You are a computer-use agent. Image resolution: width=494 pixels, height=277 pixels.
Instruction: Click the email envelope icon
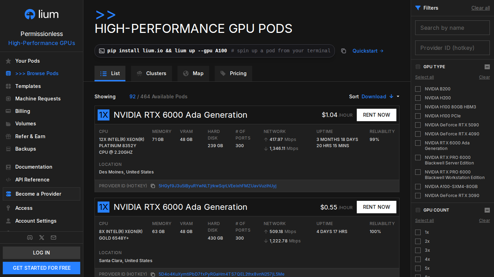pos(53,238)
